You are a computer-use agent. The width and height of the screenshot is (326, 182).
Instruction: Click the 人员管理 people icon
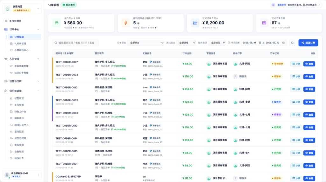point(6,59)
